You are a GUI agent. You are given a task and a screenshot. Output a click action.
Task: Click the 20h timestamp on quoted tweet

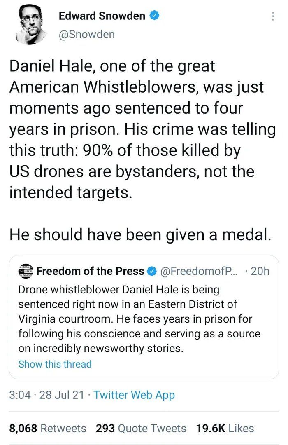click(x=260, y=271)
